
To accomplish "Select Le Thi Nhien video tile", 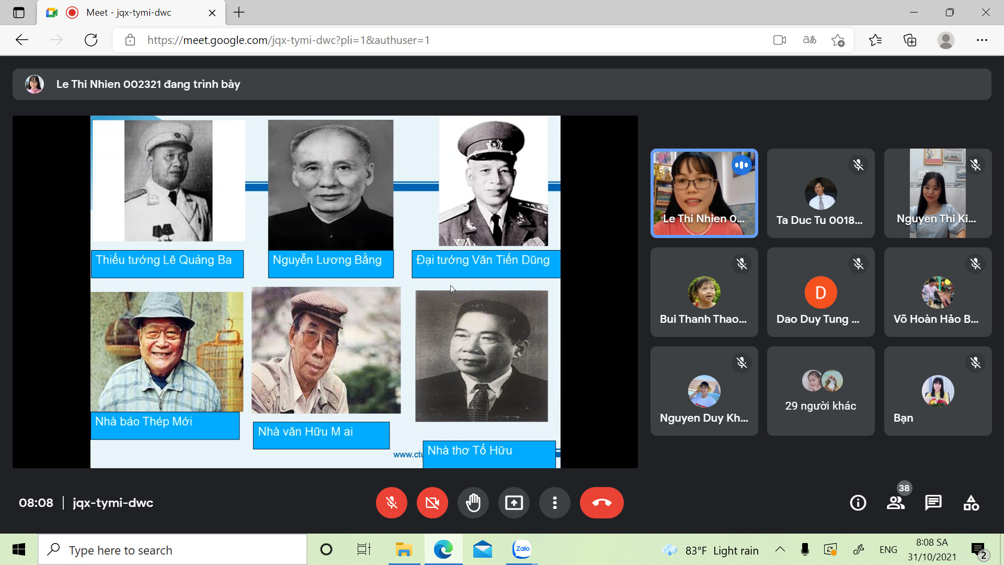I will tap(704, 193).
